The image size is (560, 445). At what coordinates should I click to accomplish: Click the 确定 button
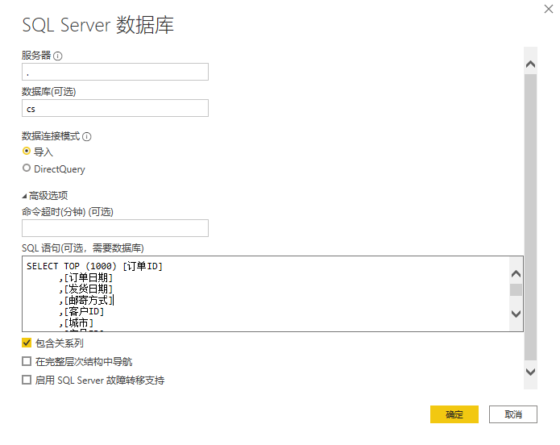pyautogui.click(x=454, y=414)
